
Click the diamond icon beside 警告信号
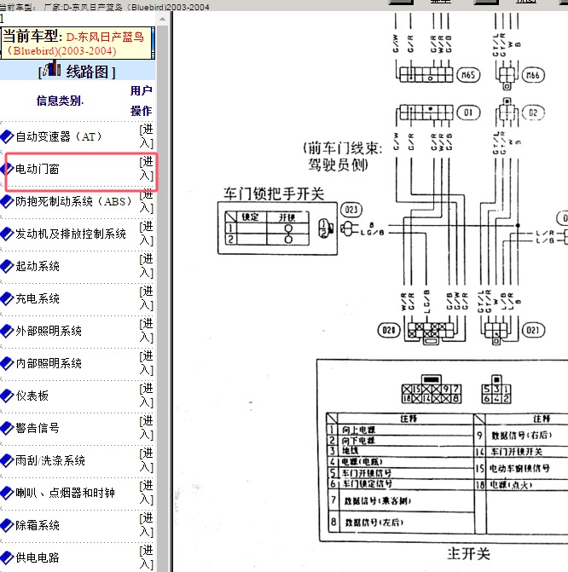7,428
